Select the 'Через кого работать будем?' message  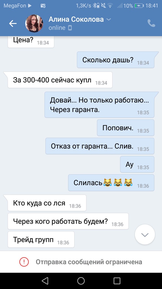(x=68, y=221)
